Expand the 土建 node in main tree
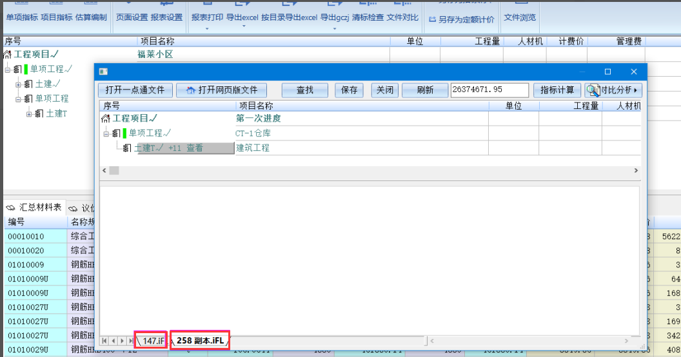The width and height of the screenshot is (681, 357). pyautogui.click(x=18, y=84)
